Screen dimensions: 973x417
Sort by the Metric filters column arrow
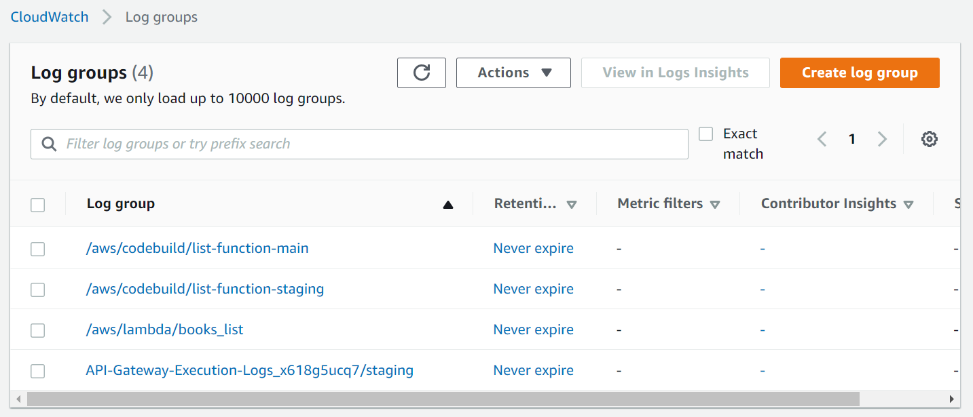click(x=714, y=204)
